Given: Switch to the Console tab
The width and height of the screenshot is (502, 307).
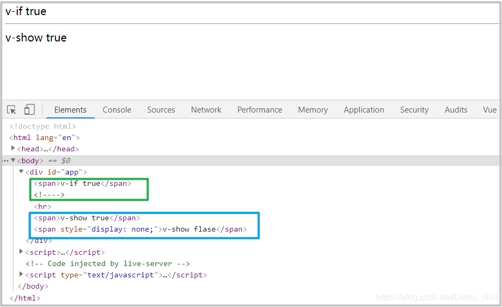Looking at the screenshot, I should click(117, 110).
